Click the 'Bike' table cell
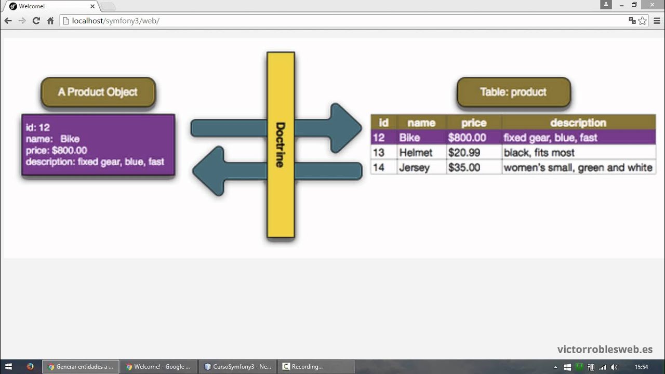The width and height of the screenshot is (665, 374). coord(421,138)
